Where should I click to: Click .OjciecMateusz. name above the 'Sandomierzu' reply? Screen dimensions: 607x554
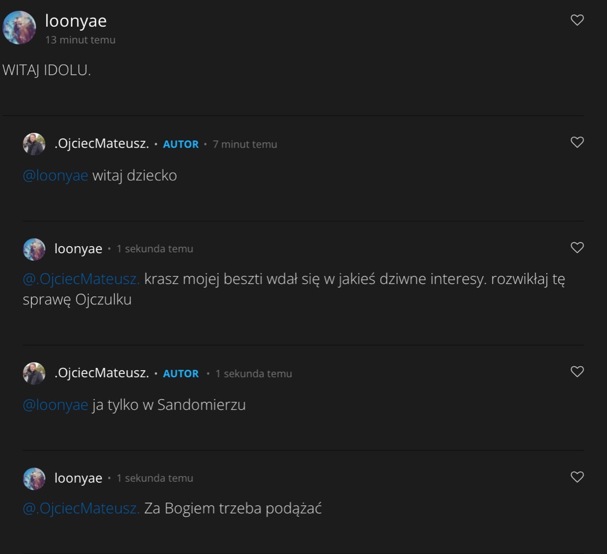pos(101,373)
